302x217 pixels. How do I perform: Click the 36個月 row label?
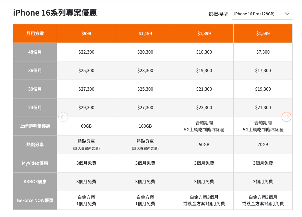click(x=35, y=70)
